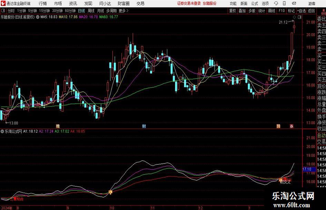Click the 2024年 label on the time axis

point(7,208)
